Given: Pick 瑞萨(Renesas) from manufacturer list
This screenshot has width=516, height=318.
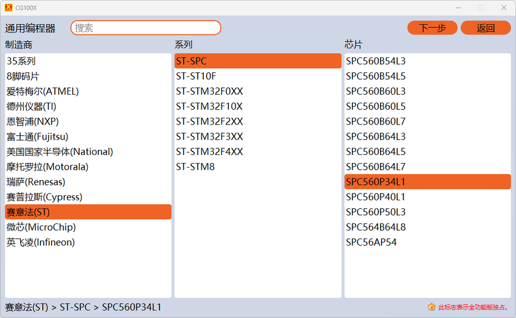Looking at the screenshot, I should [36, 182].
